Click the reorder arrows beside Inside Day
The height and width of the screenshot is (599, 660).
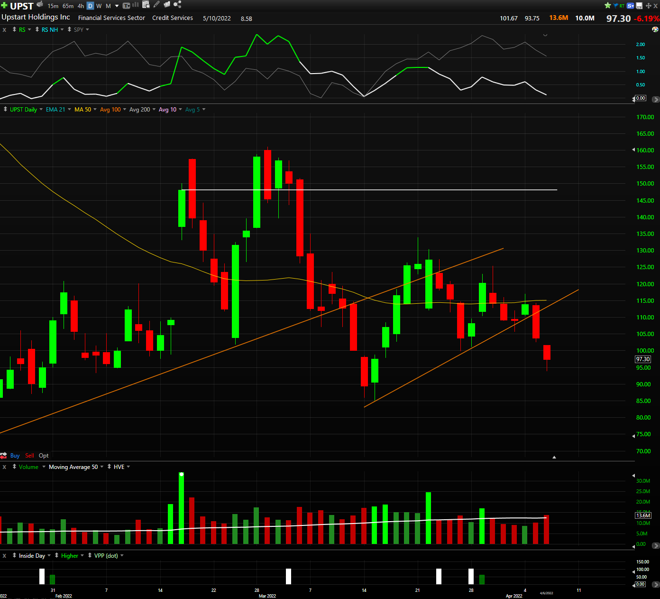click(14, 555)
